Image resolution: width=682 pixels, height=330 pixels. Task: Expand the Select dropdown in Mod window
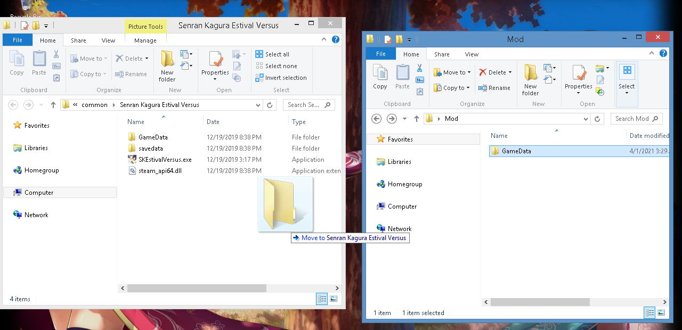click(627, 93)
